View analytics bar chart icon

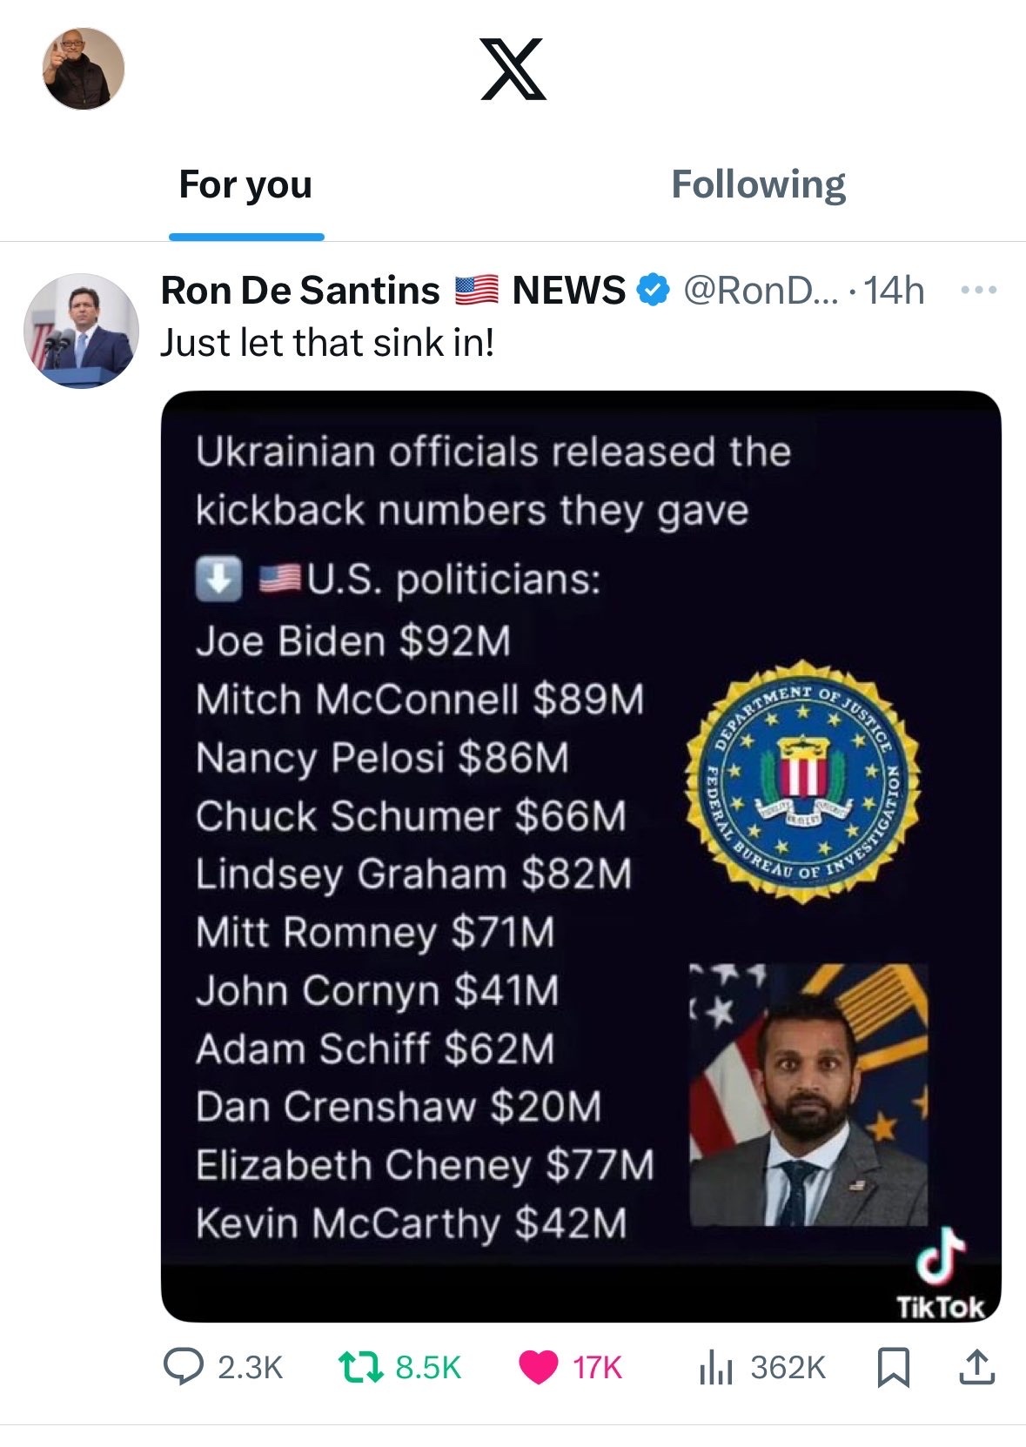[717, 1367]
